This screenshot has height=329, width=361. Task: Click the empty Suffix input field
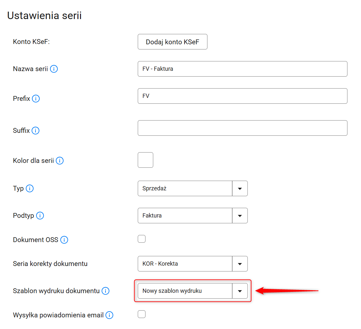[242, 128]
